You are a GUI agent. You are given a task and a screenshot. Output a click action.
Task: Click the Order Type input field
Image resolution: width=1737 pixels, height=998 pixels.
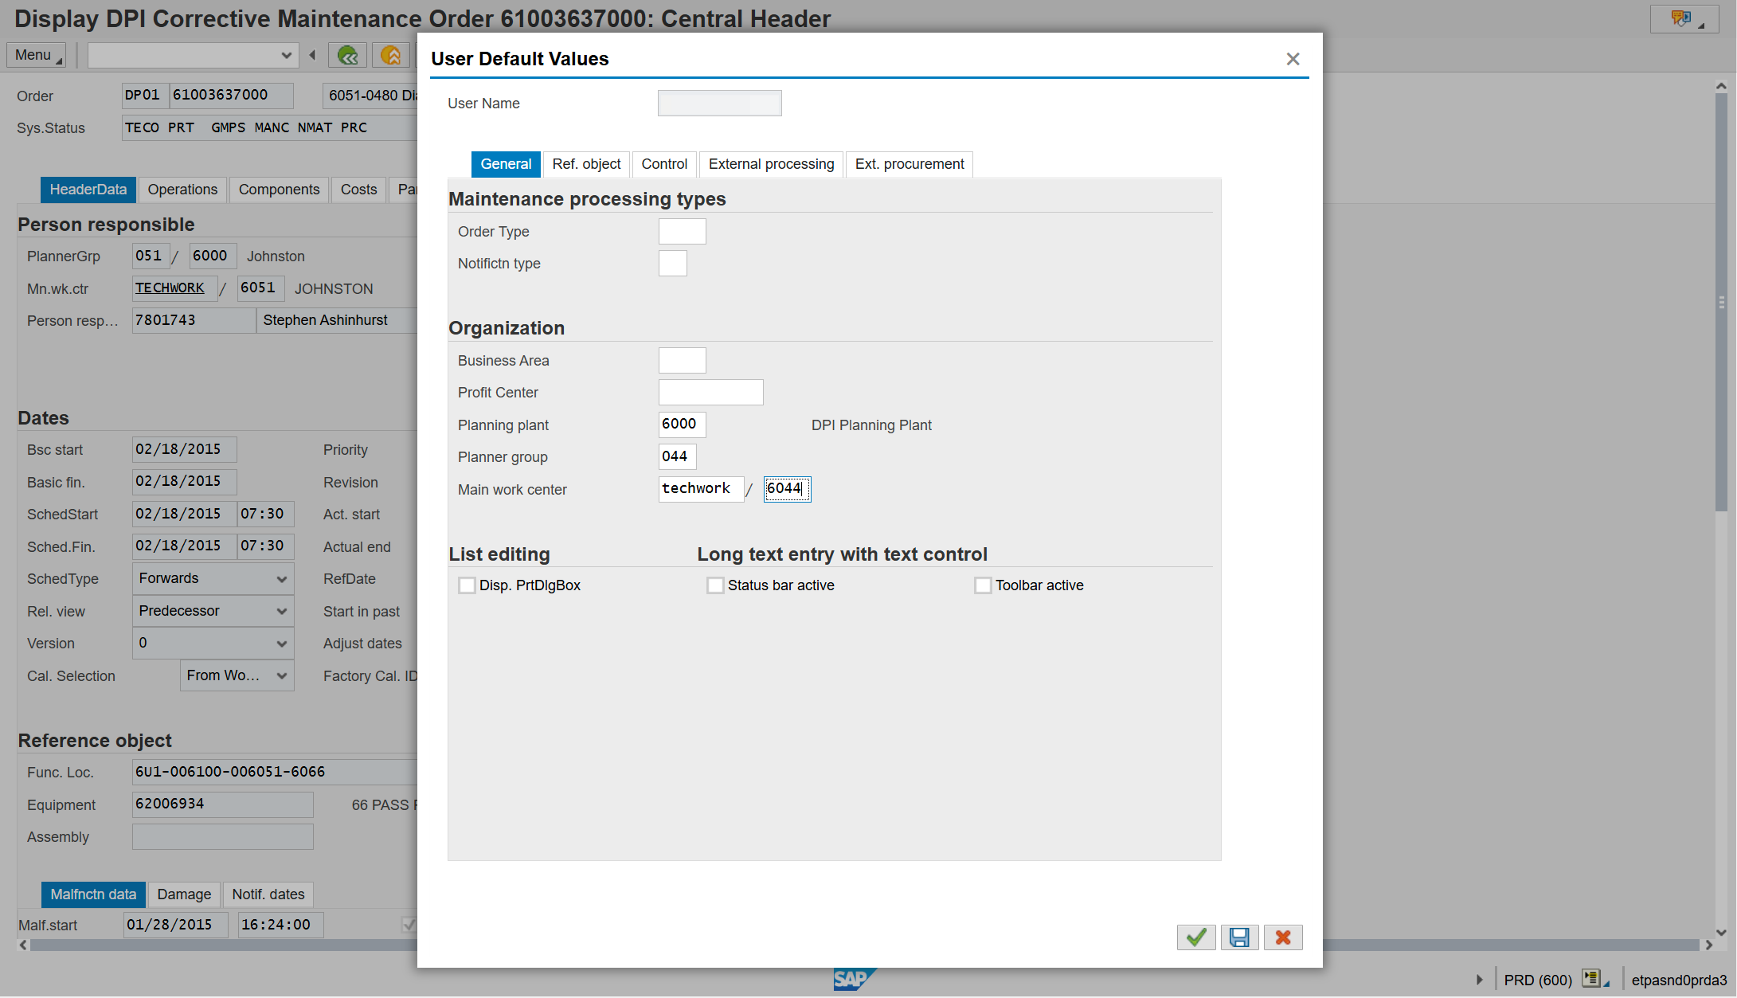pyautogui.click(x=682, y=232)
